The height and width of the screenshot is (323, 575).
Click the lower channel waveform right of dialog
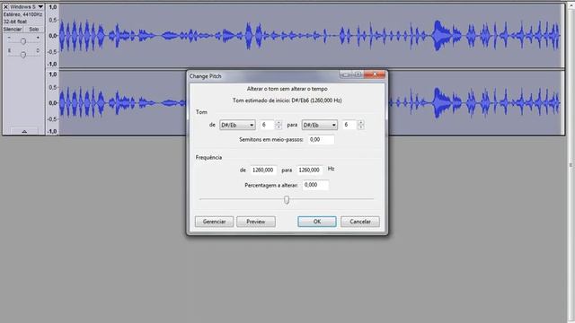click(475, 103)
